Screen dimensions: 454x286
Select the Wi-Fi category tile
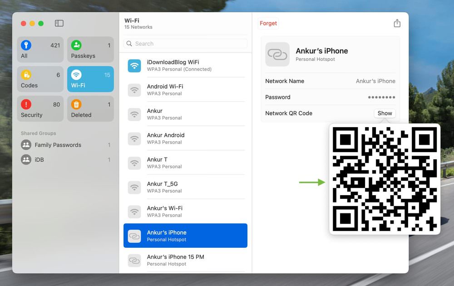pyautogui.click(x=90, y=79)
